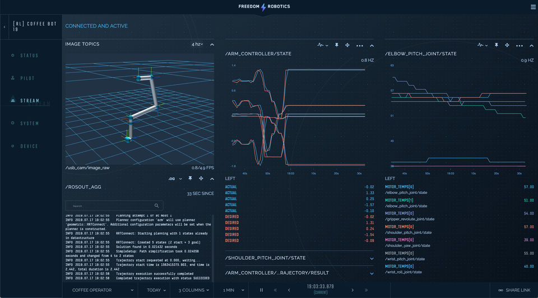Click the move icon on ROSOUT_AGG panel
Screen dimensions: 538x298
pyautogui.click(x=201, y=178)
